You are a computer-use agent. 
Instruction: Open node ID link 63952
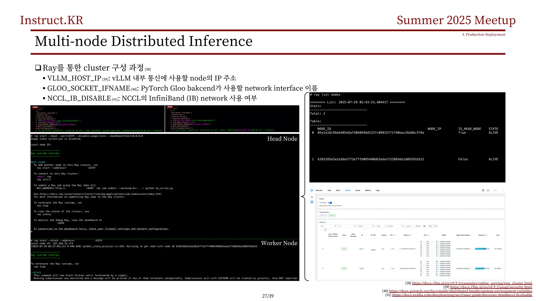click(361, 269)
